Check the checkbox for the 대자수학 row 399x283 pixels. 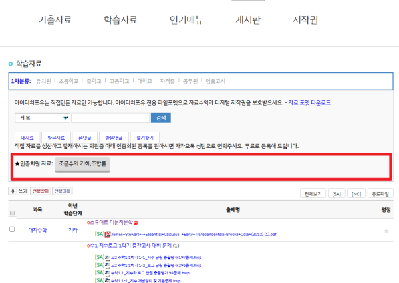pyautogui.click(x=12, y=229)
